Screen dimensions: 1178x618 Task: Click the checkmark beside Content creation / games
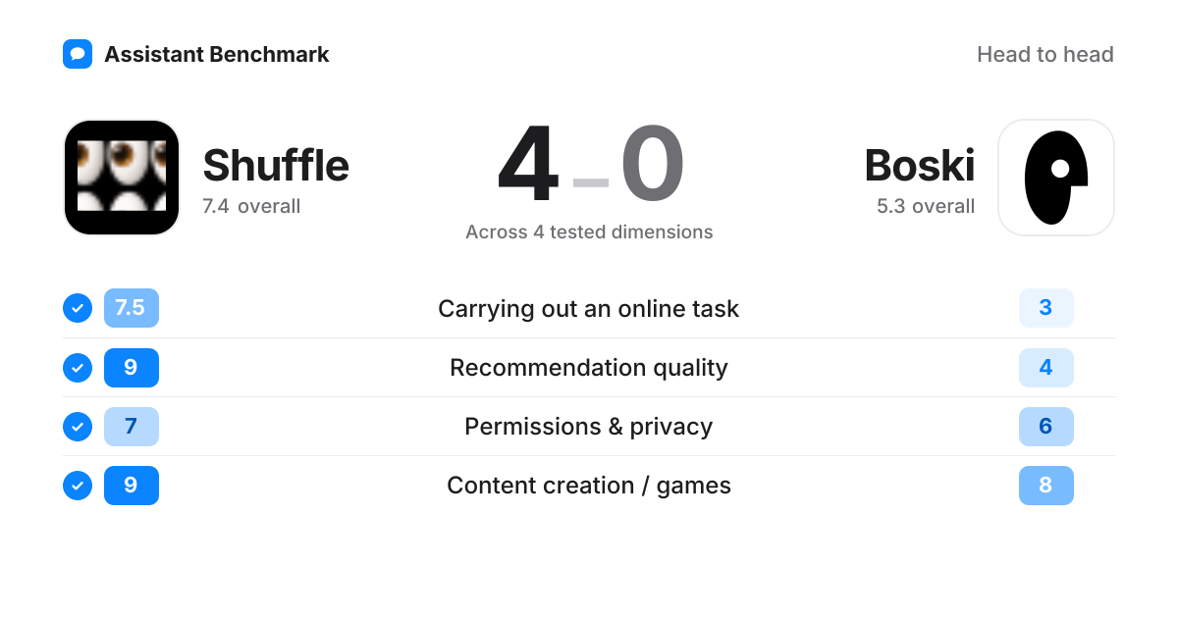78,486
